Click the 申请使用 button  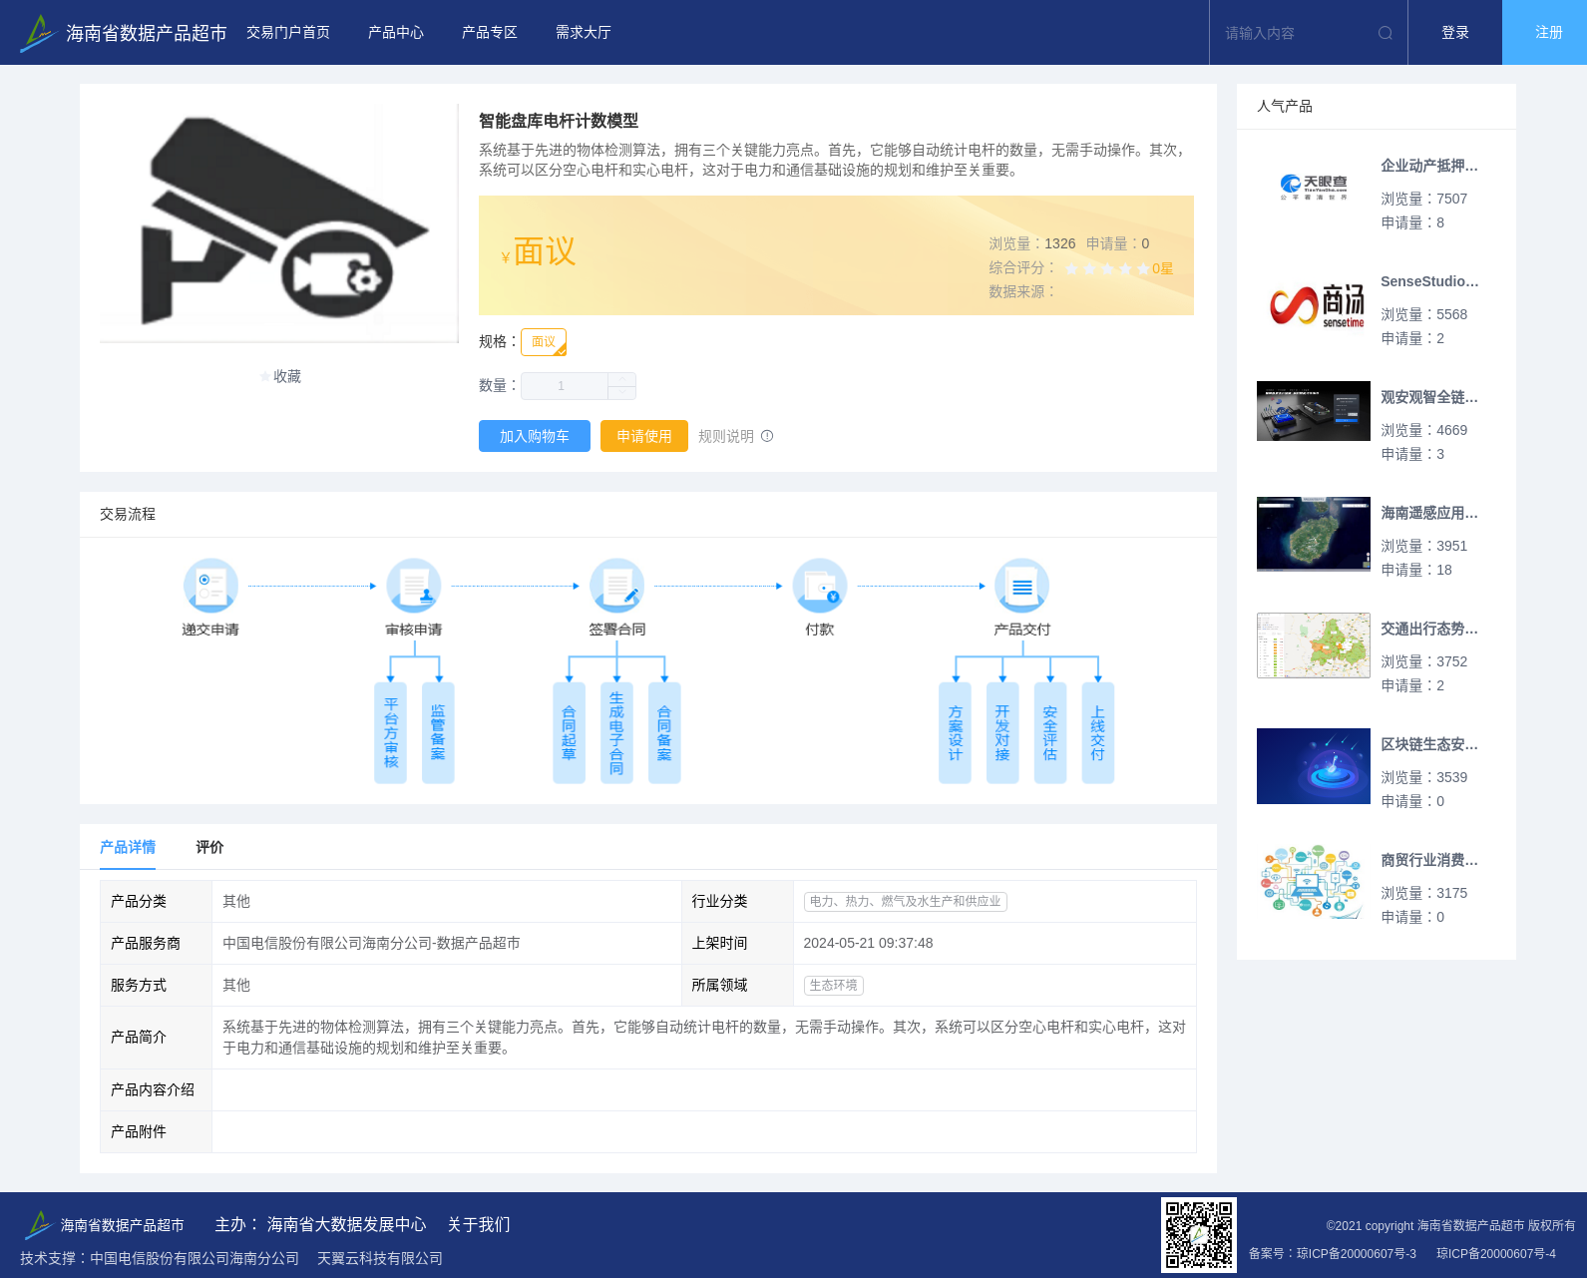coord(644,436)
